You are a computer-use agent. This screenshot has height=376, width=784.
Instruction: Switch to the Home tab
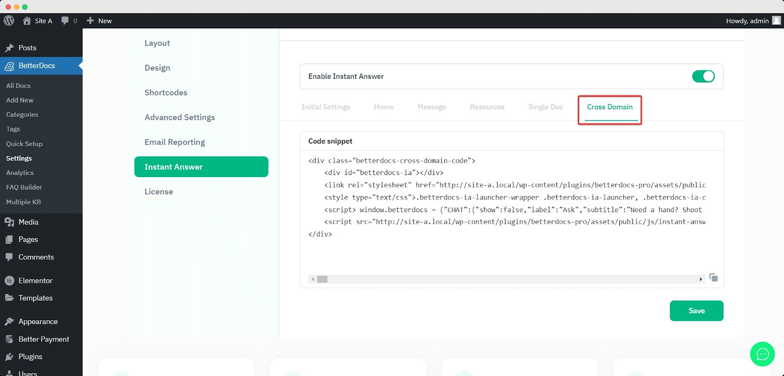tap(384, 107)
